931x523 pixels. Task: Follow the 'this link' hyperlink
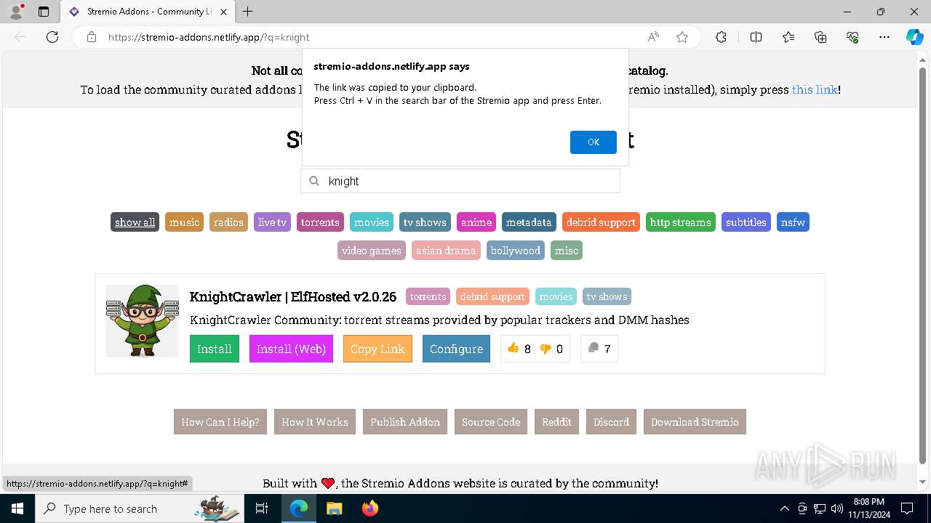pos(815,89)
